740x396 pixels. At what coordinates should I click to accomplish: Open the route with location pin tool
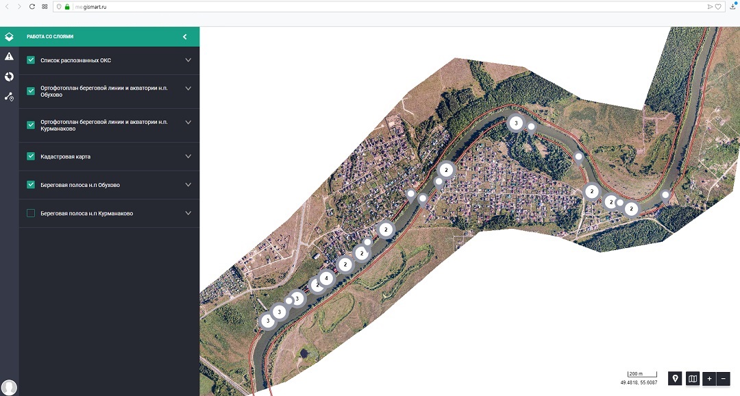[9, 97]
